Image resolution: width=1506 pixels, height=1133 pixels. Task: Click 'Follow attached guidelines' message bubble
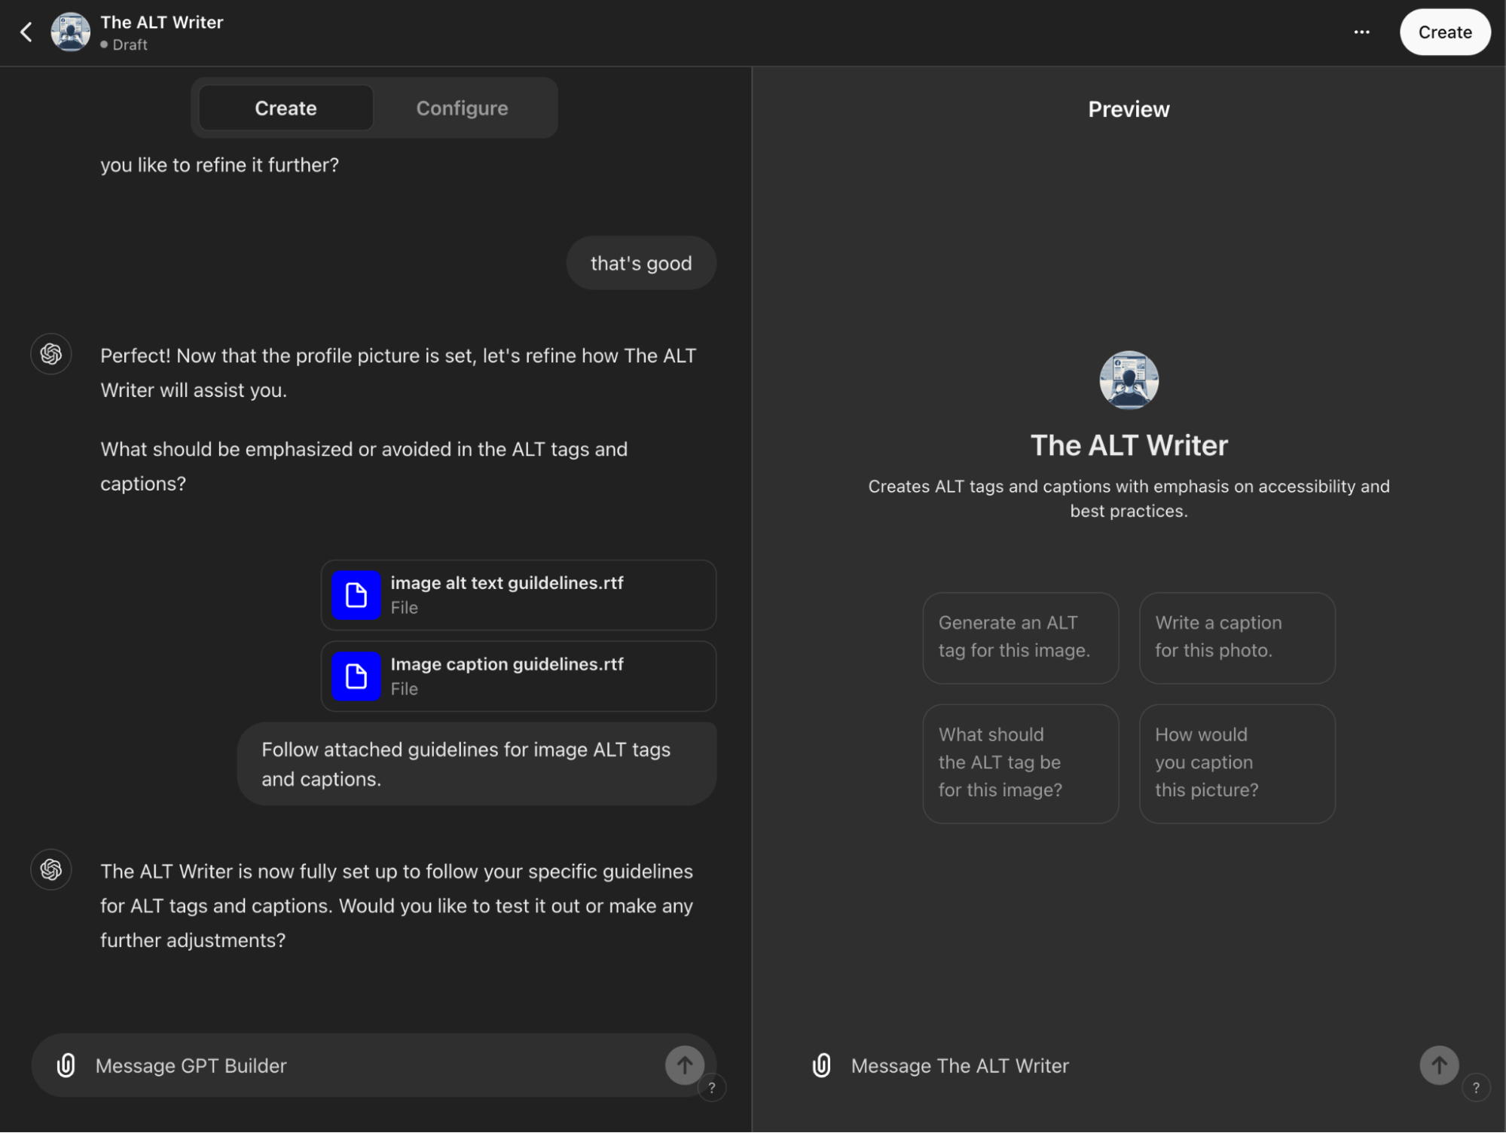[x=476, y=764]
